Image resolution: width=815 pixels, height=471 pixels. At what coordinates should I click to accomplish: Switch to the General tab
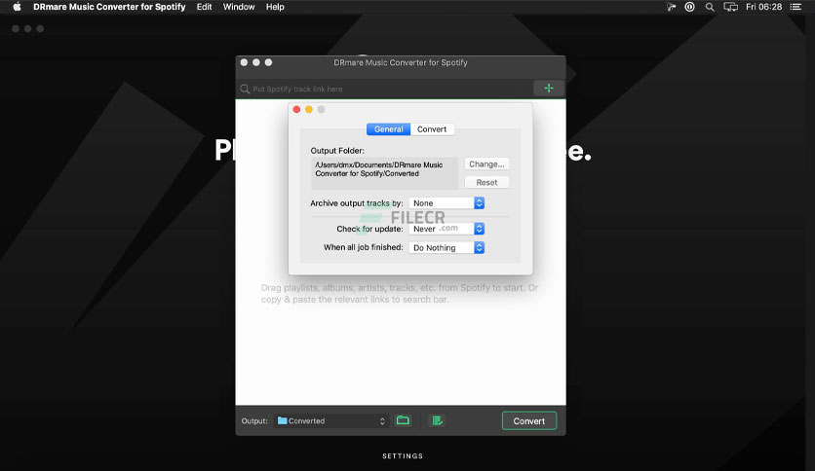[388, 129]
